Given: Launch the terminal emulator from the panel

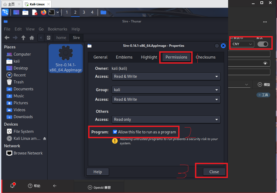Looking at the screenshot, I should pyautogui.click(x=52, y=12).
